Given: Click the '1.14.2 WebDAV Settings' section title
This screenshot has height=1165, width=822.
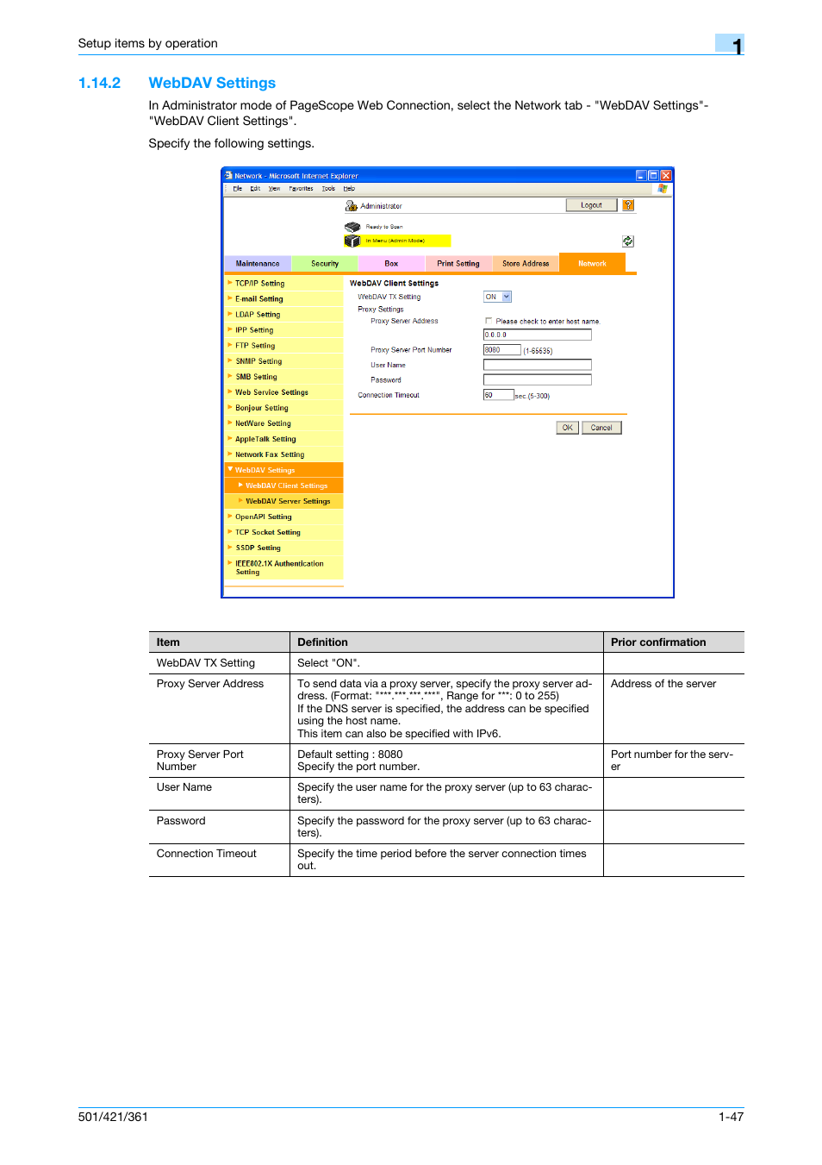Looking at the screenshot, I should [x=177, y=83].
